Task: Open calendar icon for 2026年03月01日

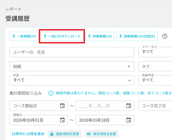Action: 62,120
